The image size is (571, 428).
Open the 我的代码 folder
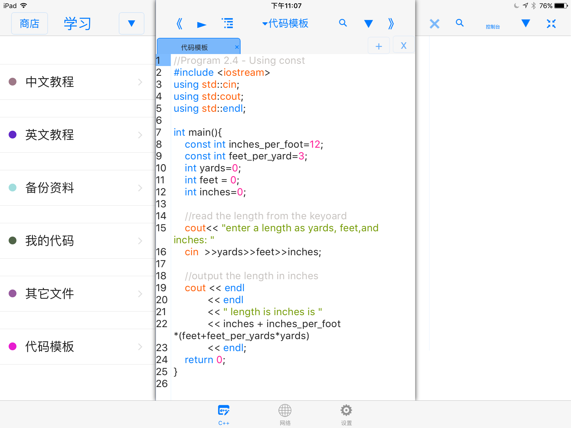point(78,241)
